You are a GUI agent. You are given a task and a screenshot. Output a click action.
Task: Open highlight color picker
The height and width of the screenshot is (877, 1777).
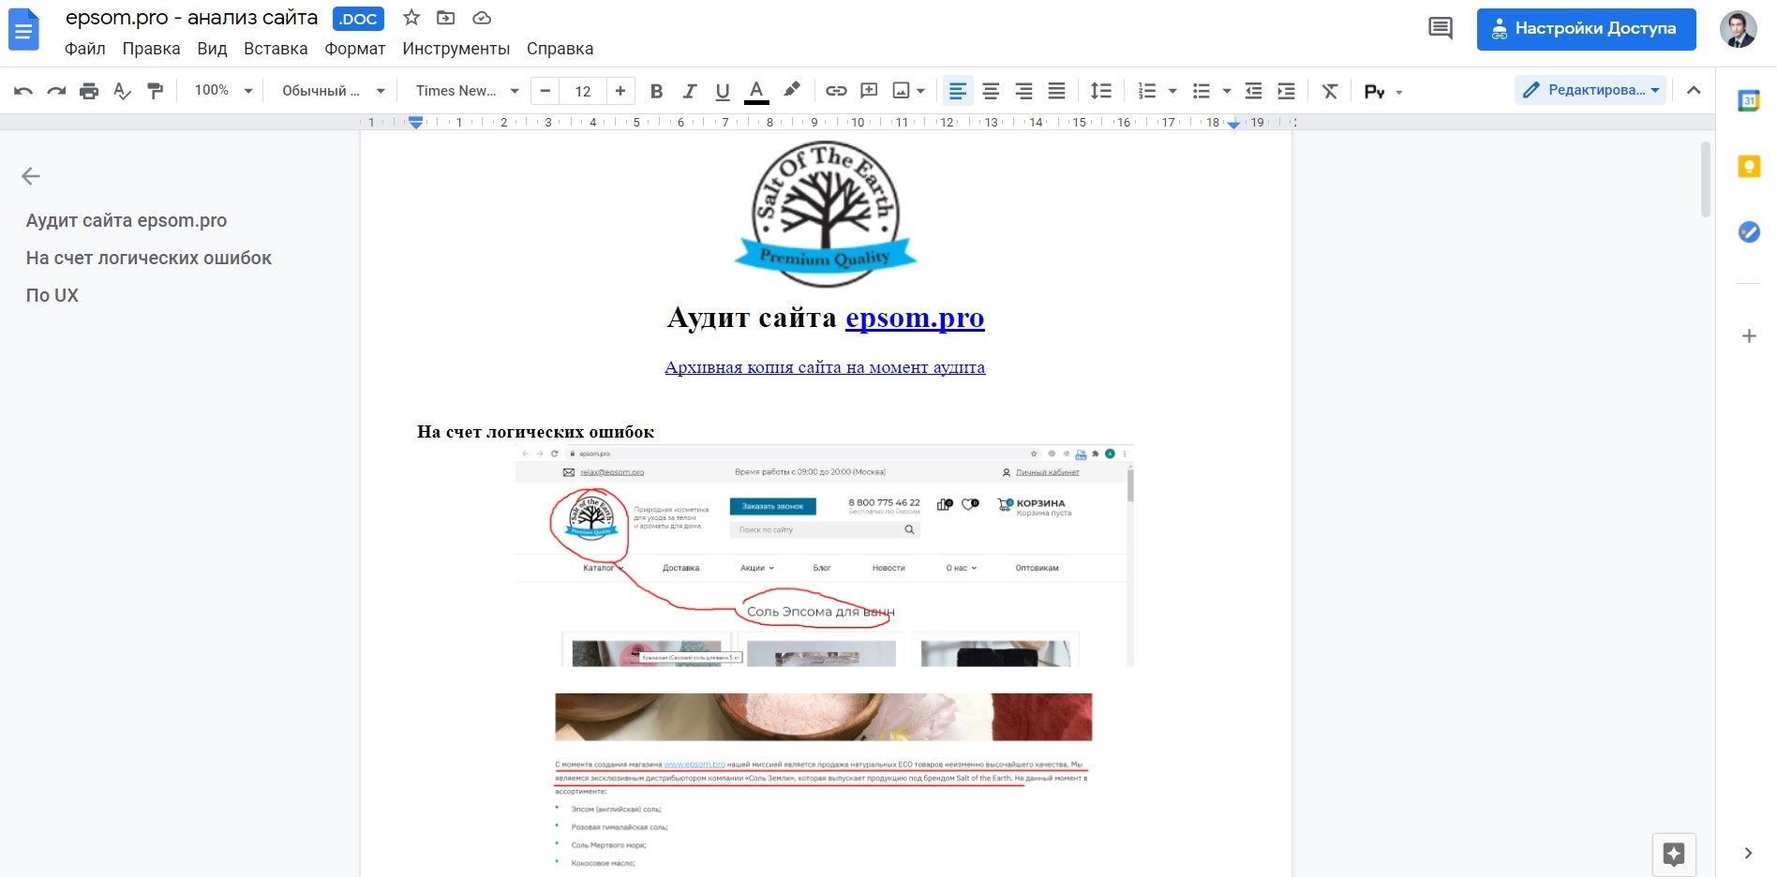coord(792,91)
